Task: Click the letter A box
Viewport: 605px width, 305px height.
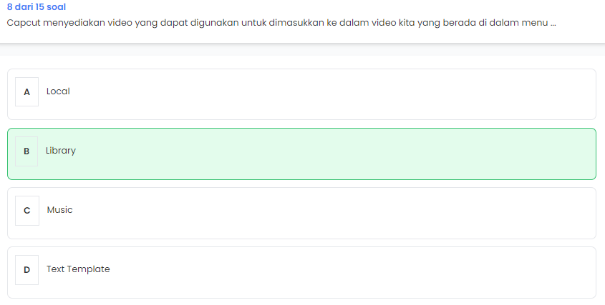Action: [x=26, y=91]
